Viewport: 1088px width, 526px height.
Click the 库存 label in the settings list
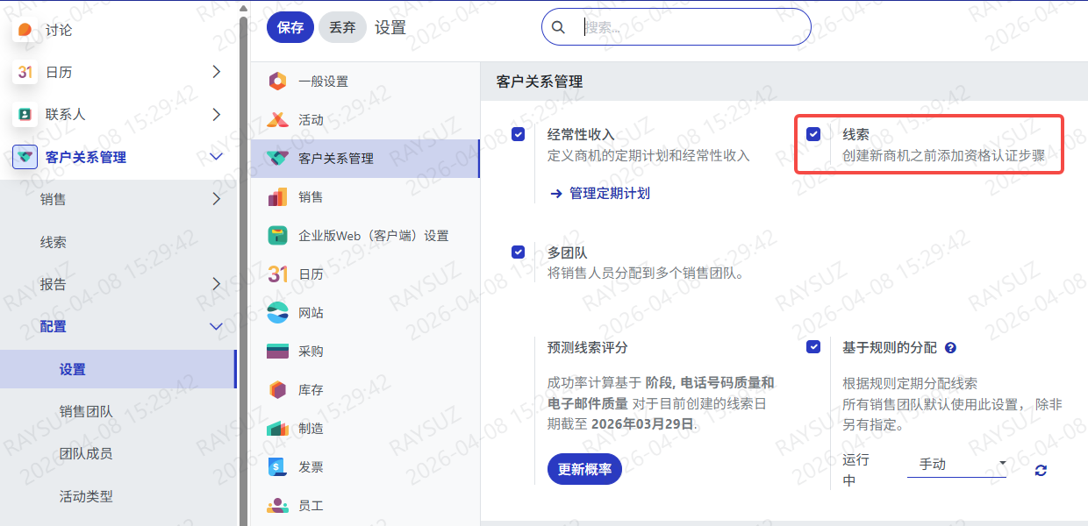pos(311,390)
